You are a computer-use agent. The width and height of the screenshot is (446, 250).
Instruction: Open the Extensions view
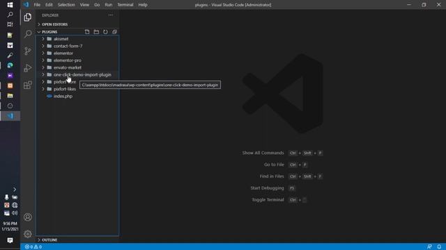point(28,85)
